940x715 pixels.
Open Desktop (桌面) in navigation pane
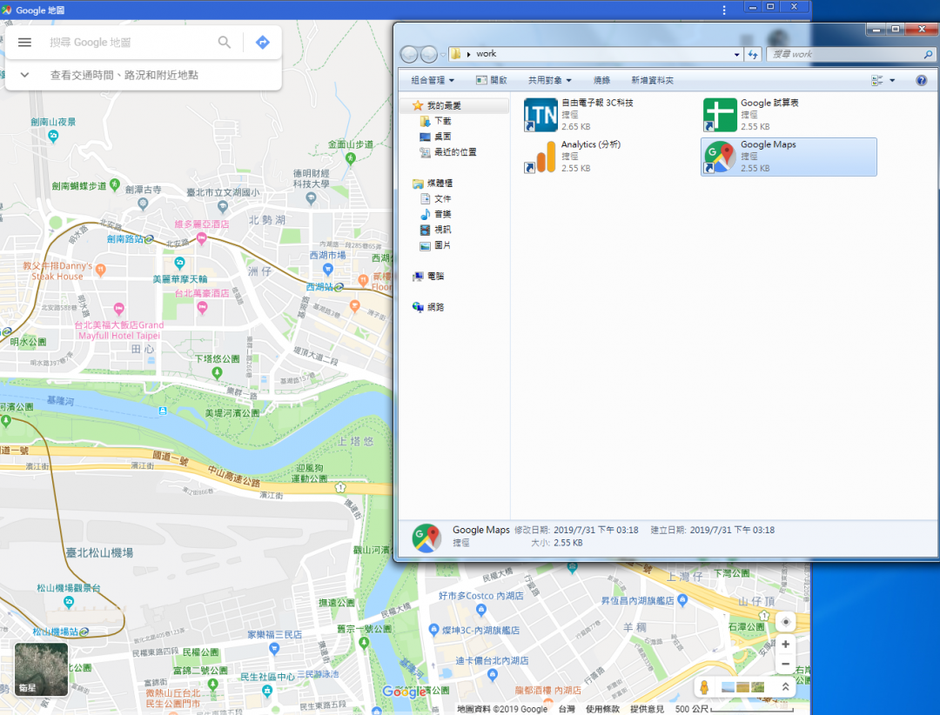click(x=442, y=137)
